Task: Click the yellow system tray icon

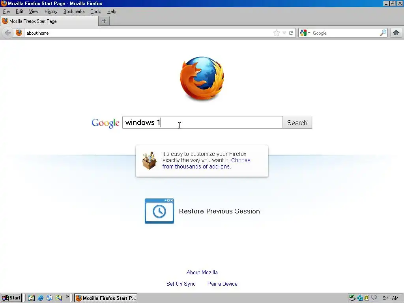Action: [x=366, y=298]
